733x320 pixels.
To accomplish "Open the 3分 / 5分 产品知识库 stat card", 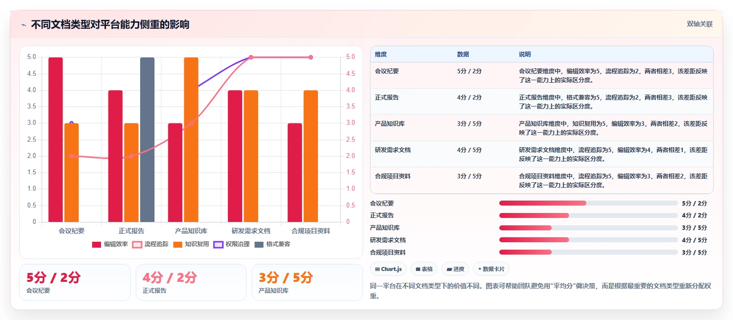I will (x=307, y=282).
